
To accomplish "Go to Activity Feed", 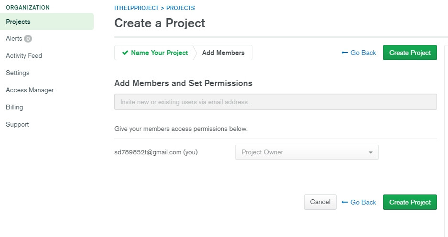I will [x=24, y=56].
